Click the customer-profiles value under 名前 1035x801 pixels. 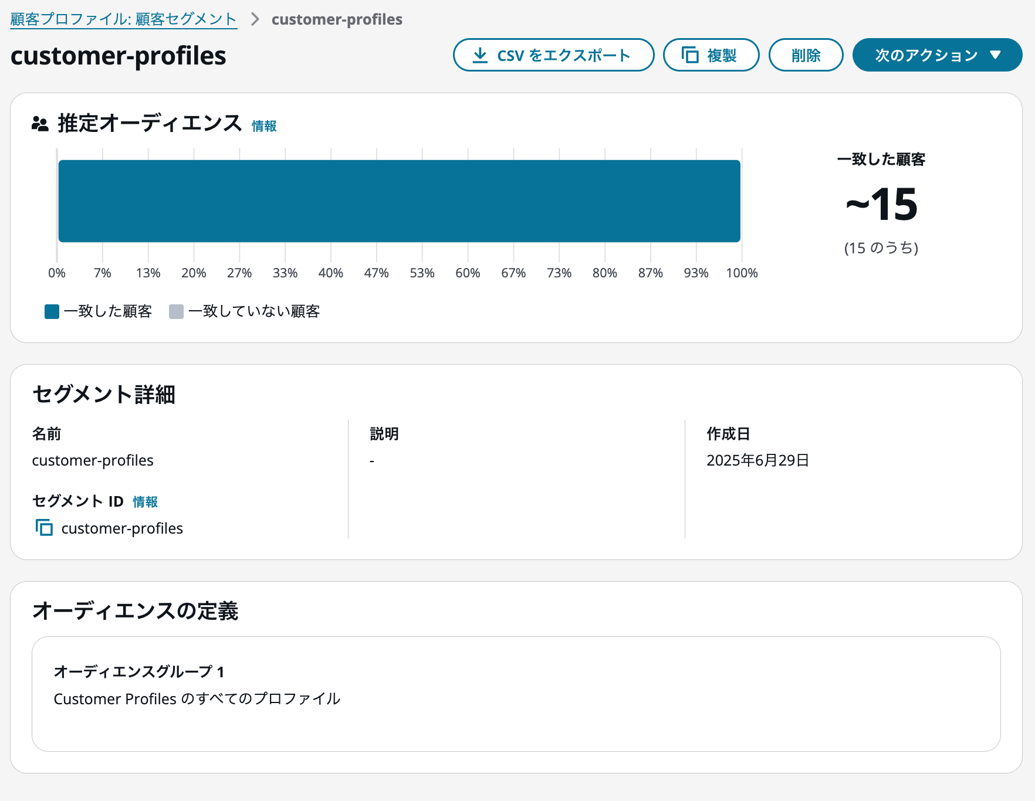(x=93, y=460)
